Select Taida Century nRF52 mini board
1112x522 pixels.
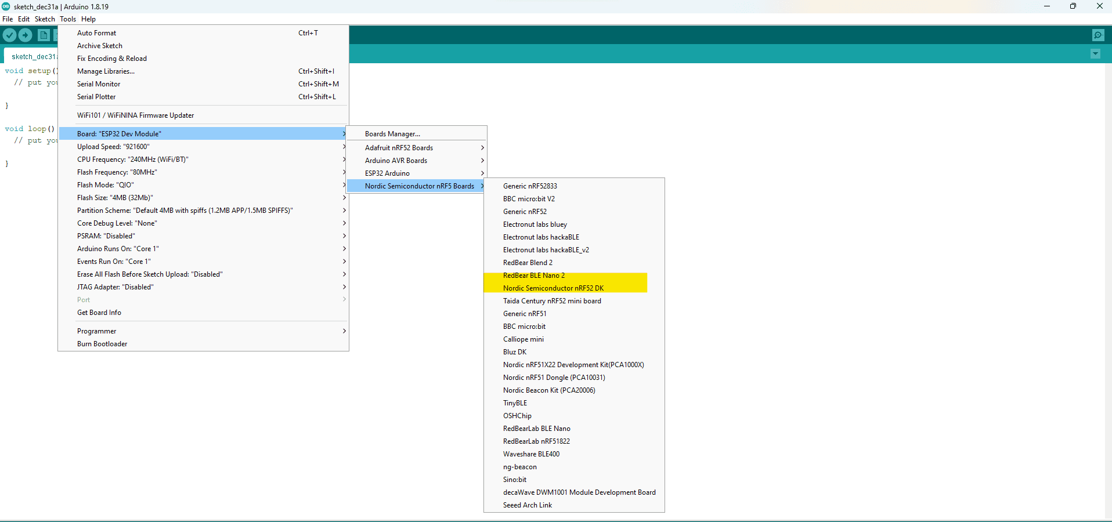pyautogui.click(x=574, y=301)
